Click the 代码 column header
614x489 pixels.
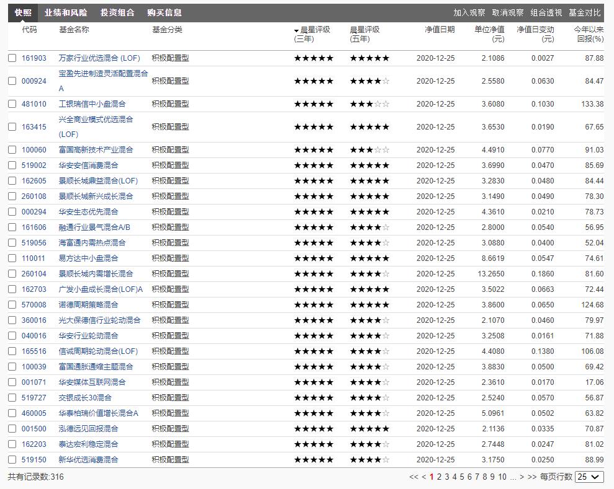pyautogui.click(x=30, y=29)
